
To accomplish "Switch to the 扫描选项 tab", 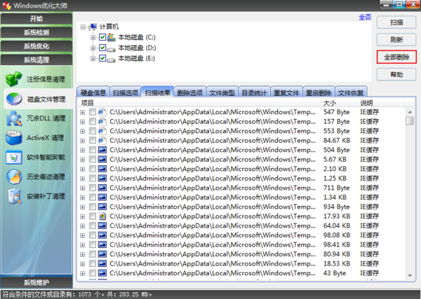I will click(x=126, y=92).
